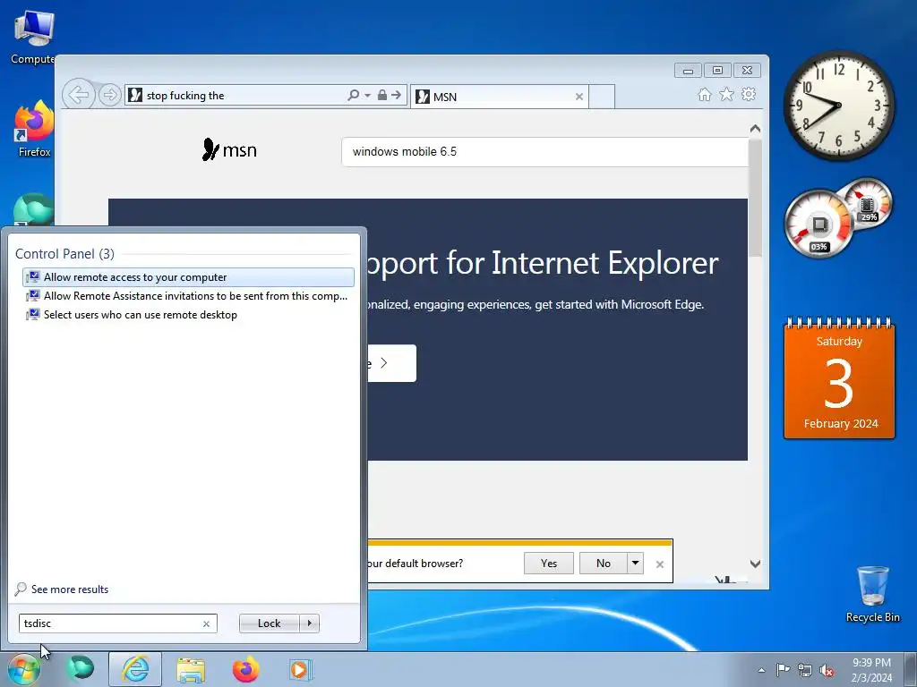Open Favorites star in Internet Explorer

coord(726,94)
